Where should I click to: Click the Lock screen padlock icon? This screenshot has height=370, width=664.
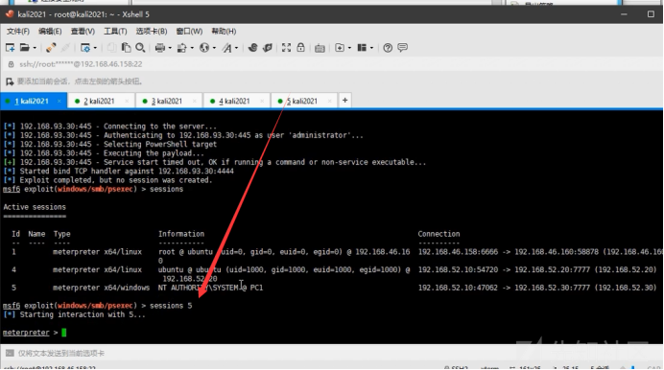click(x=300, y=48)
